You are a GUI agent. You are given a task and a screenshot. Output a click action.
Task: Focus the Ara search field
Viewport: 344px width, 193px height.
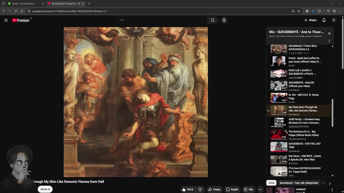(162, 20)
